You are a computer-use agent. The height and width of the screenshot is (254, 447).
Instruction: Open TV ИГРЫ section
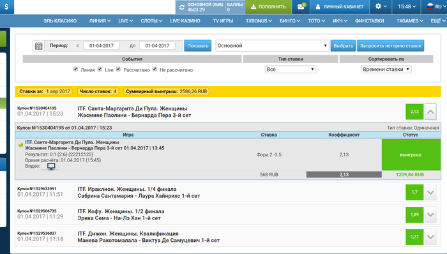pos(223,21)
